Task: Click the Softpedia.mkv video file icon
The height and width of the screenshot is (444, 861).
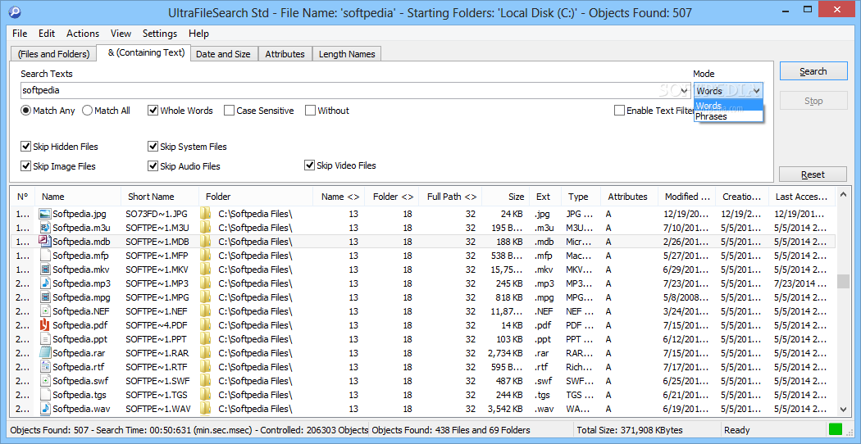Action: pyautogui.click(x=45, y=269)
